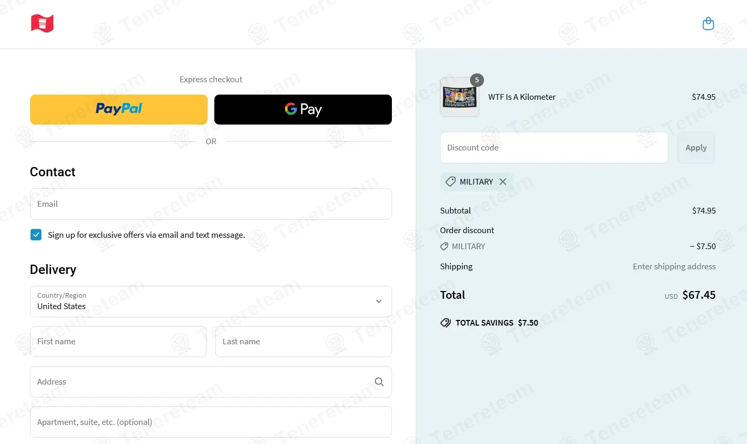Click the Apartment, suite, etc. field

211,422
